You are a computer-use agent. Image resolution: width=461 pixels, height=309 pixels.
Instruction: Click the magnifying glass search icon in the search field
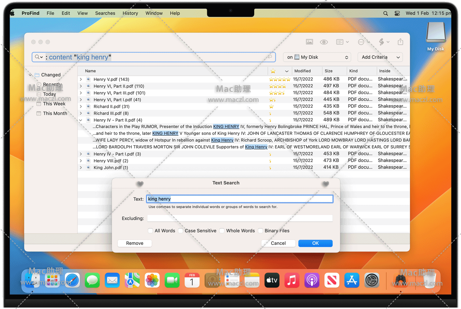coord(37,57)
